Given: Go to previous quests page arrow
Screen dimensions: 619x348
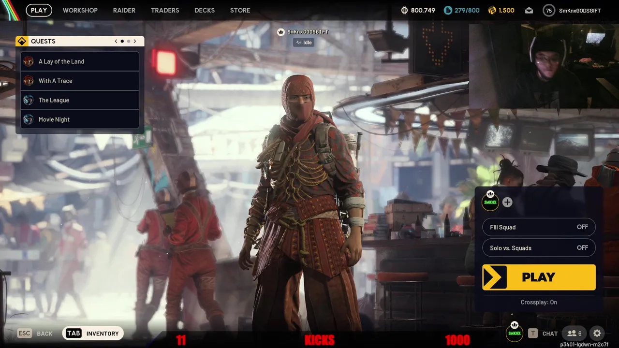Looking at the screenshot, I should (x=116, y=41).
